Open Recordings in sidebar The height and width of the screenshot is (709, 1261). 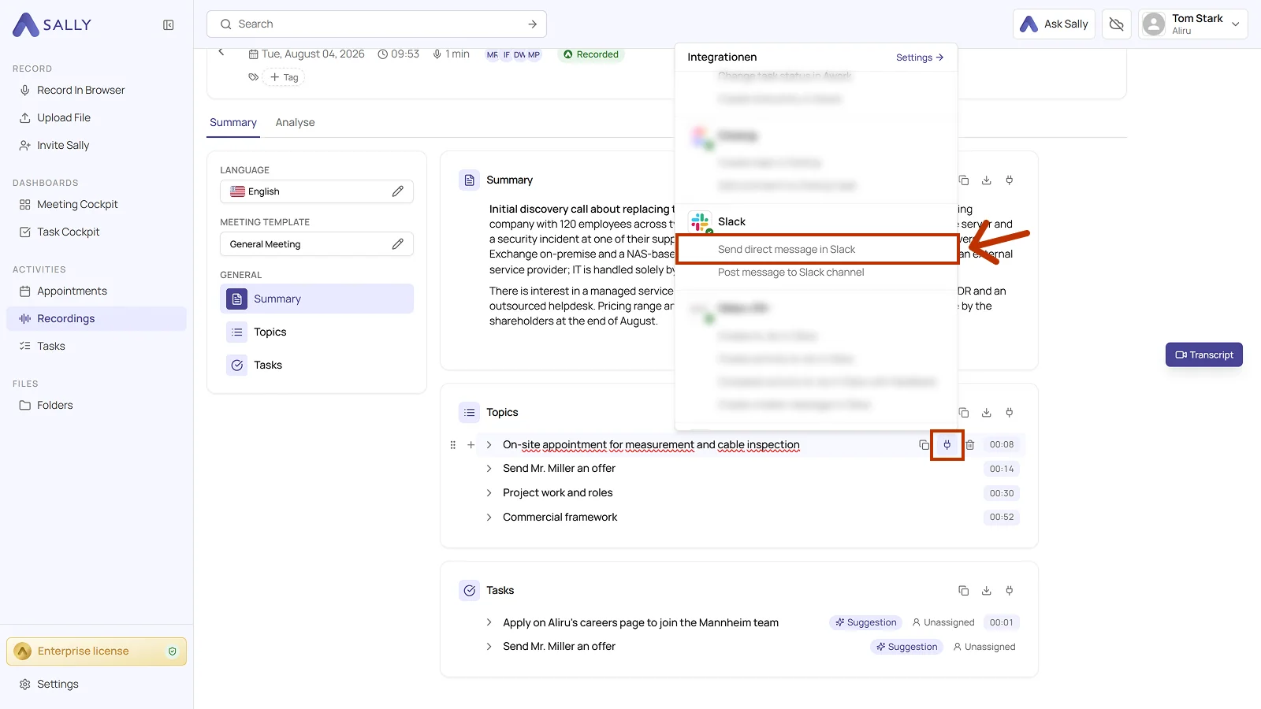[97, 318]
